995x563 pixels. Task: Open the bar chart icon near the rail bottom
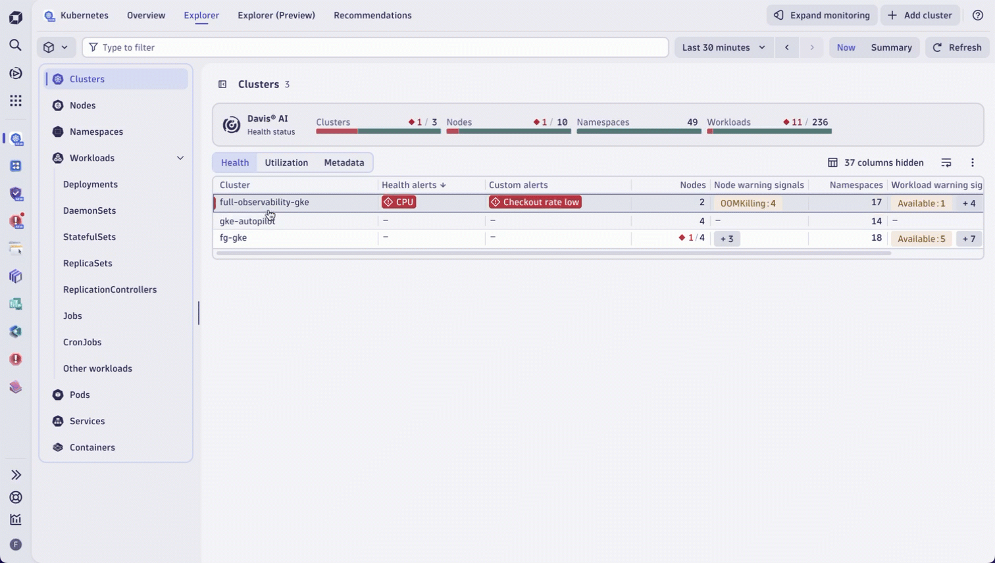[x=16, y=520]
